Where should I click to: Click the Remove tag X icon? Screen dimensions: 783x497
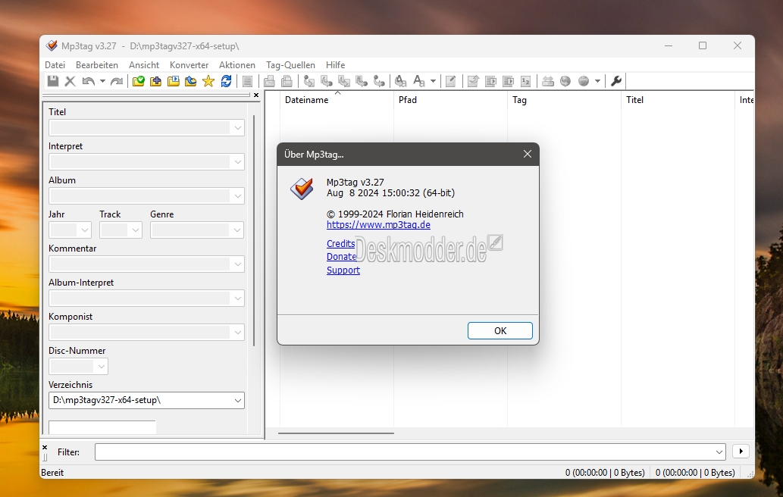click(x=70, y=81)
